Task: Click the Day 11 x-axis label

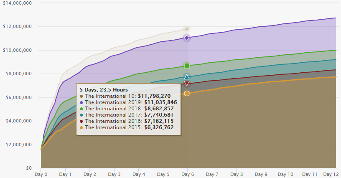Action: point(310,174)
